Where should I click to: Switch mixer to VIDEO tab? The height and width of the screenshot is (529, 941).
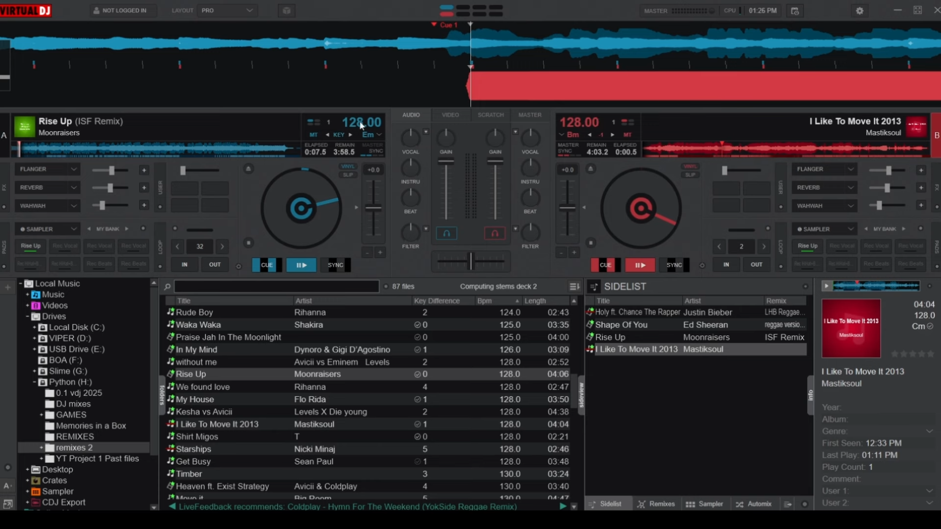(x=450, y=115)
